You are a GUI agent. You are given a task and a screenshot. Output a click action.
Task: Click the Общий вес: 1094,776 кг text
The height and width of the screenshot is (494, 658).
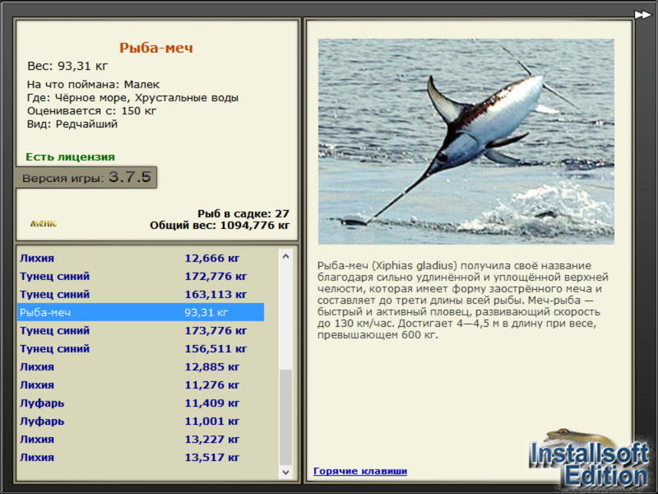coord(220,225)
